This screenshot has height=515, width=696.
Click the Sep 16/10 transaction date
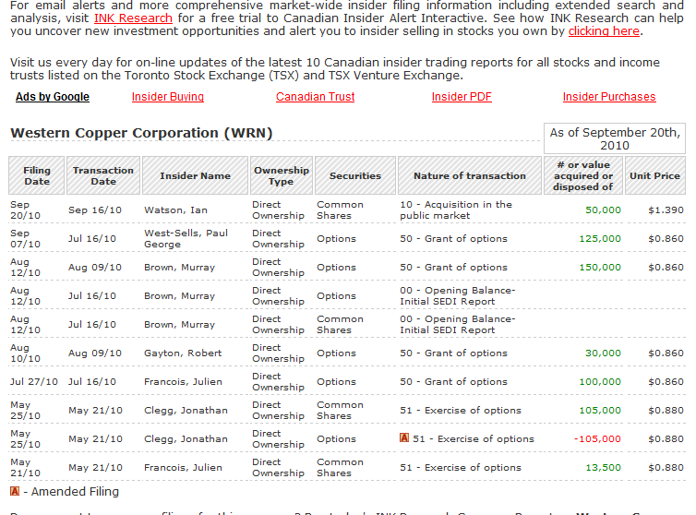tap(95, 210)
